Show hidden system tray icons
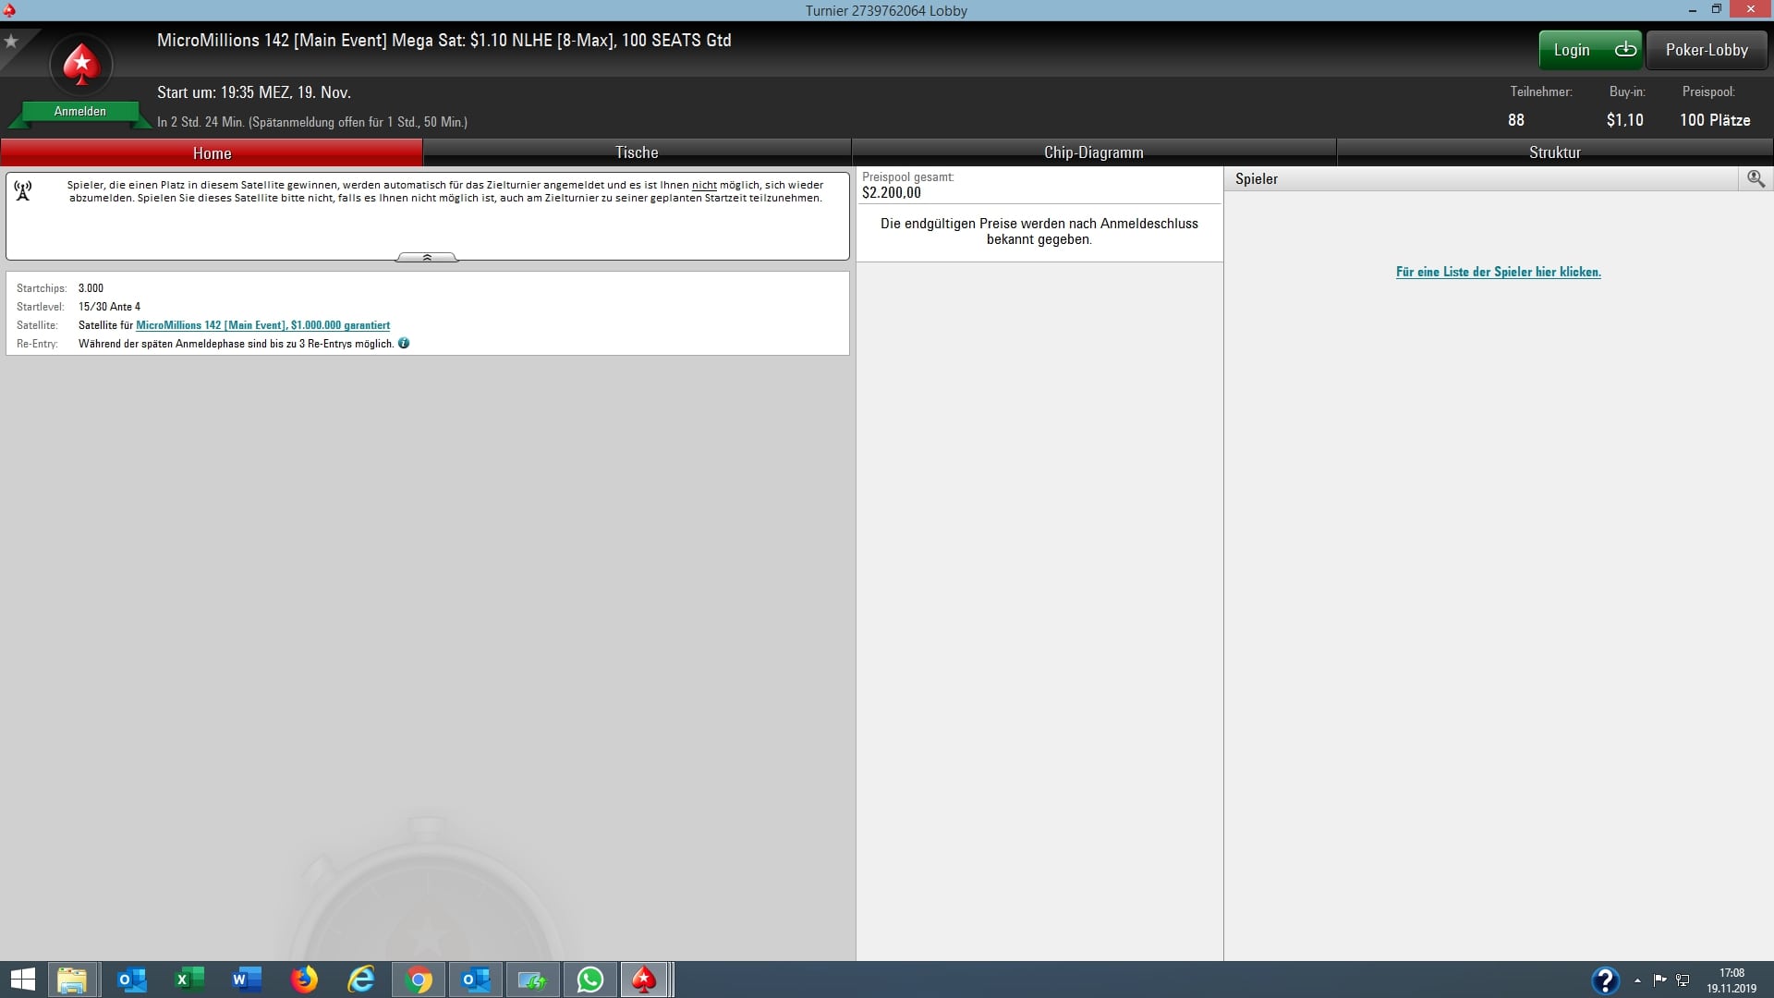 pyautogui.click(x=1637, y=980)
